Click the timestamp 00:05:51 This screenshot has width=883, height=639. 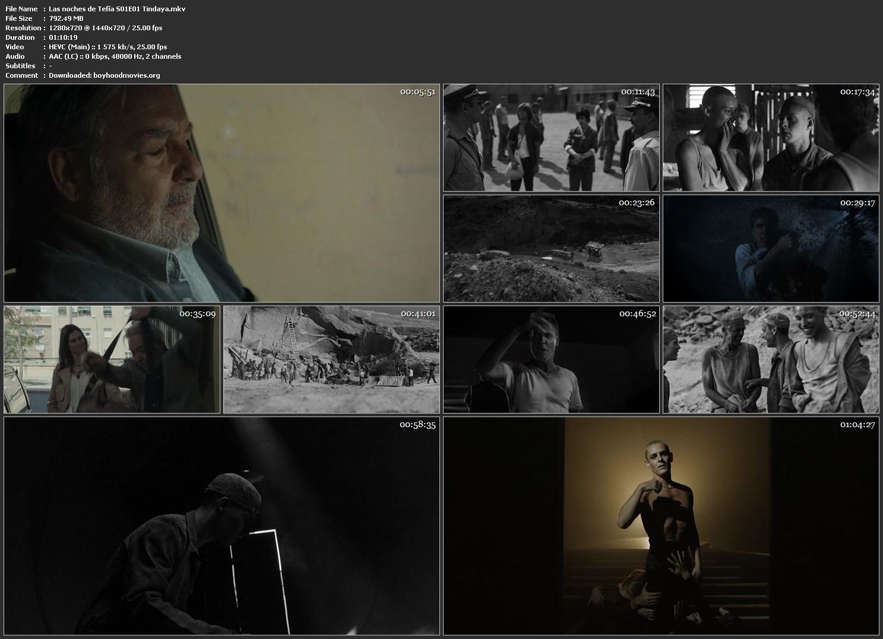(x=418, y=92)
